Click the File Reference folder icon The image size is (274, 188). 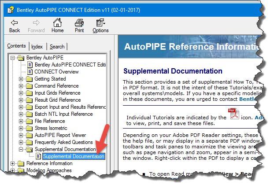tap(29, 121)
